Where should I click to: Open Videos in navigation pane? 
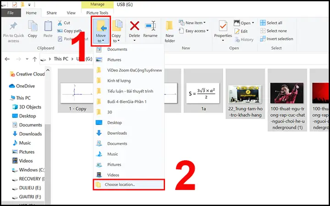pyautogui.click(x=22, y=161)
